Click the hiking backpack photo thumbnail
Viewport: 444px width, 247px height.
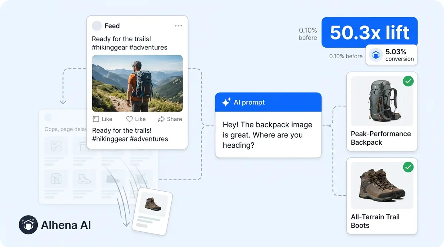coord(137,83)
